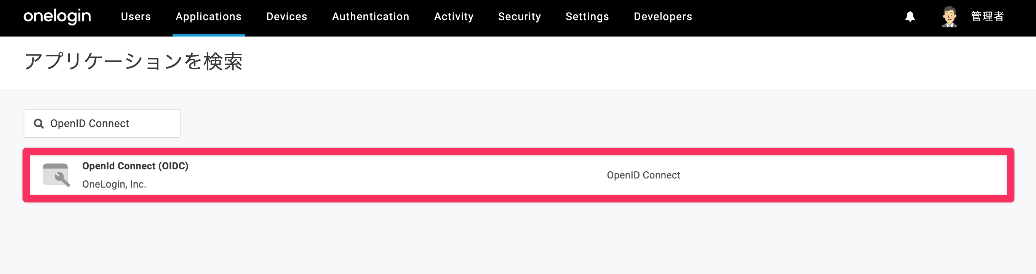This screenshot has width=1036, height=274.
Task: Open the Applications menu
Action: [x=208, y=16]
